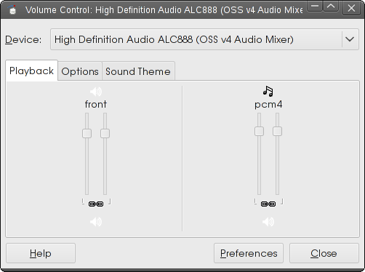Toggle the front channel chain lock
The height and width of the screenshot is (272, 365).
point(96,204)
